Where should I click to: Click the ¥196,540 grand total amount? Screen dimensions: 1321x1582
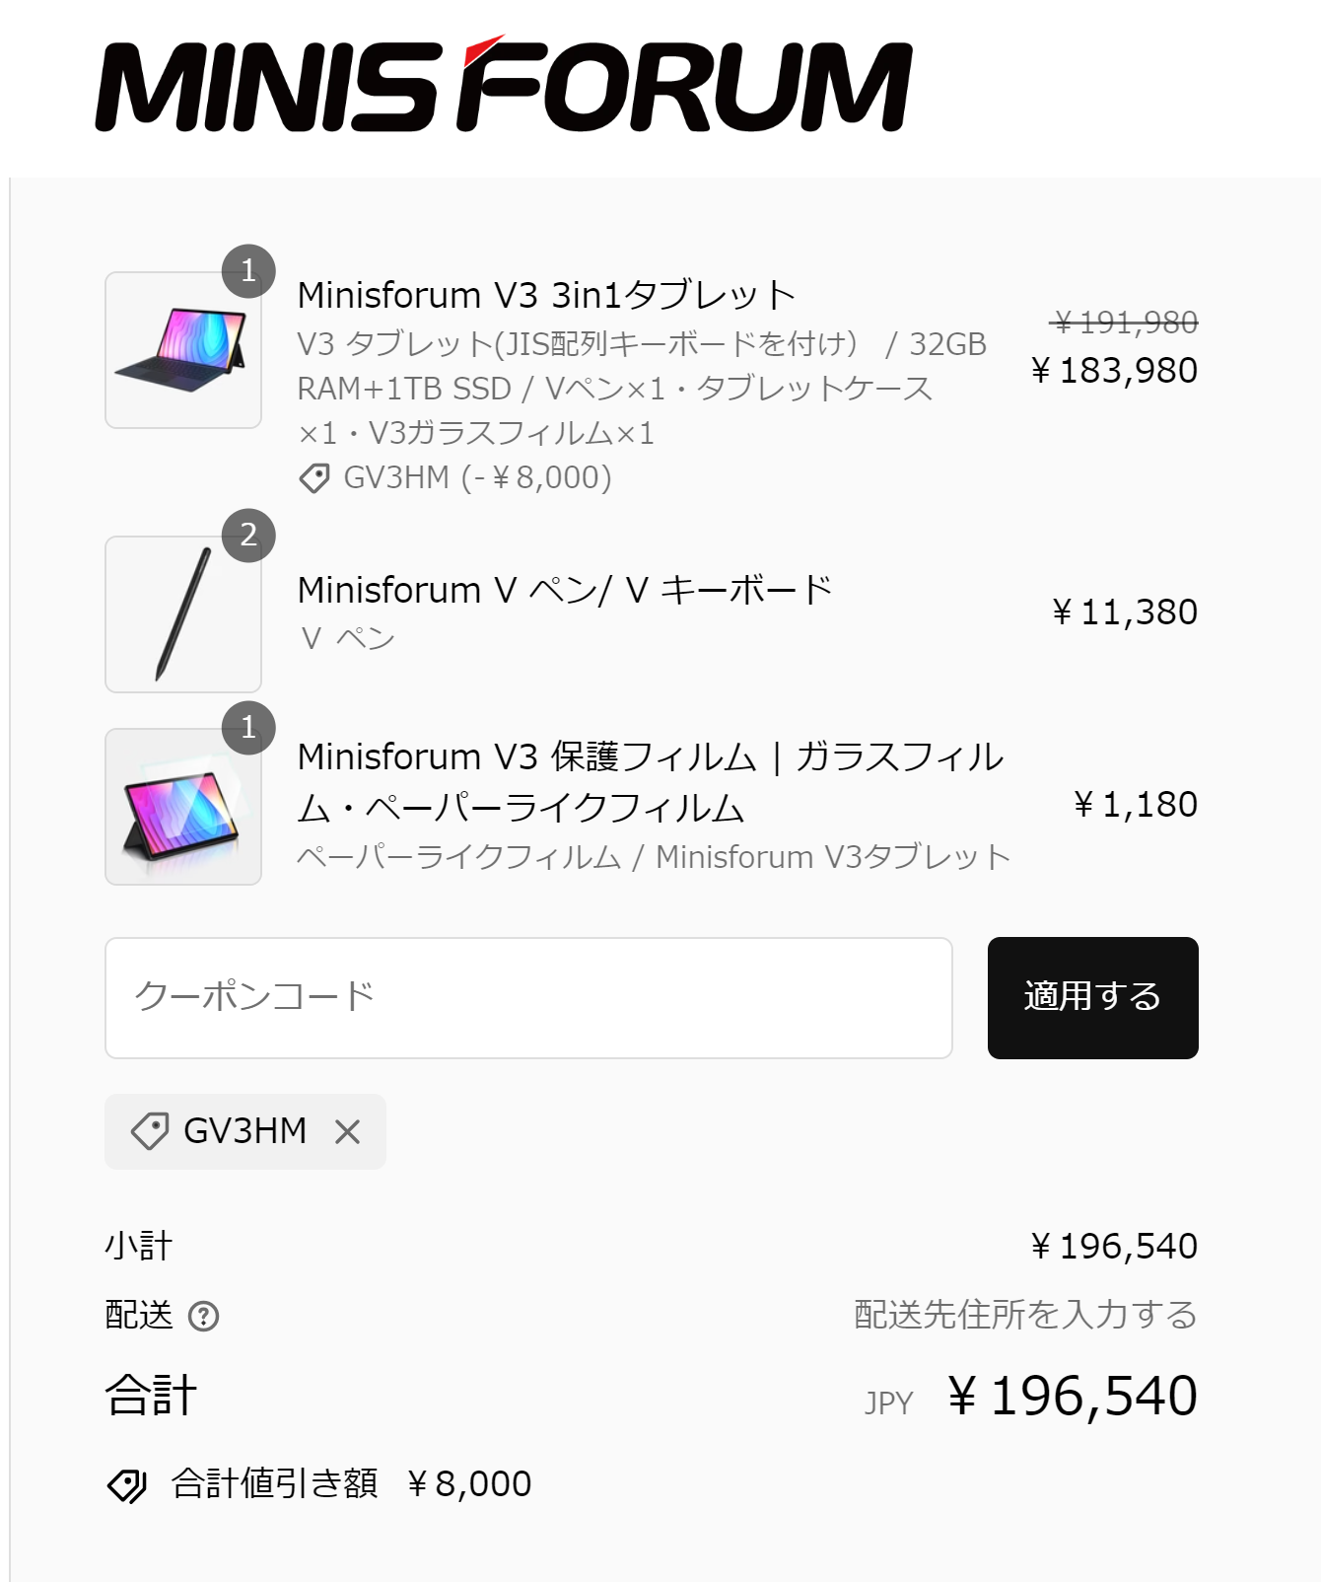point(1073,1397)
